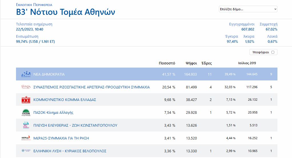The height and width of the screenshot is (158, 292).
Task: Open ΜέΡΑ25-ΣΥΜΜΑΧΙΑ ΓΙΑ ΤΗ ΡΗΞΗ link
Action: (x=61, y=138)
